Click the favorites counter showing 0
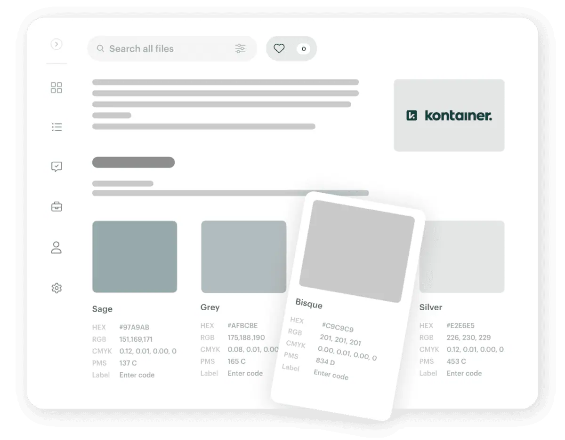Viewport: 565px width, 440px height. 304,48
